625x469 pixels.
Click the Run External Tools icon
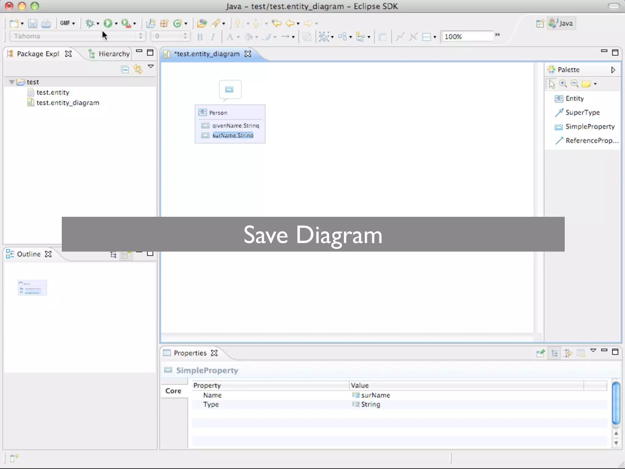[126, 23]
